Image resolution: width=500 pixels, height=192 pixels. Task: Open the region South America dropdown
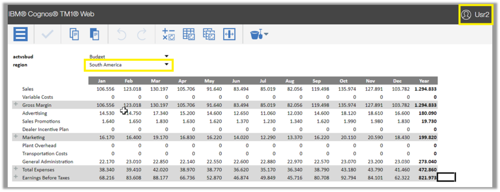coord(129,65)
